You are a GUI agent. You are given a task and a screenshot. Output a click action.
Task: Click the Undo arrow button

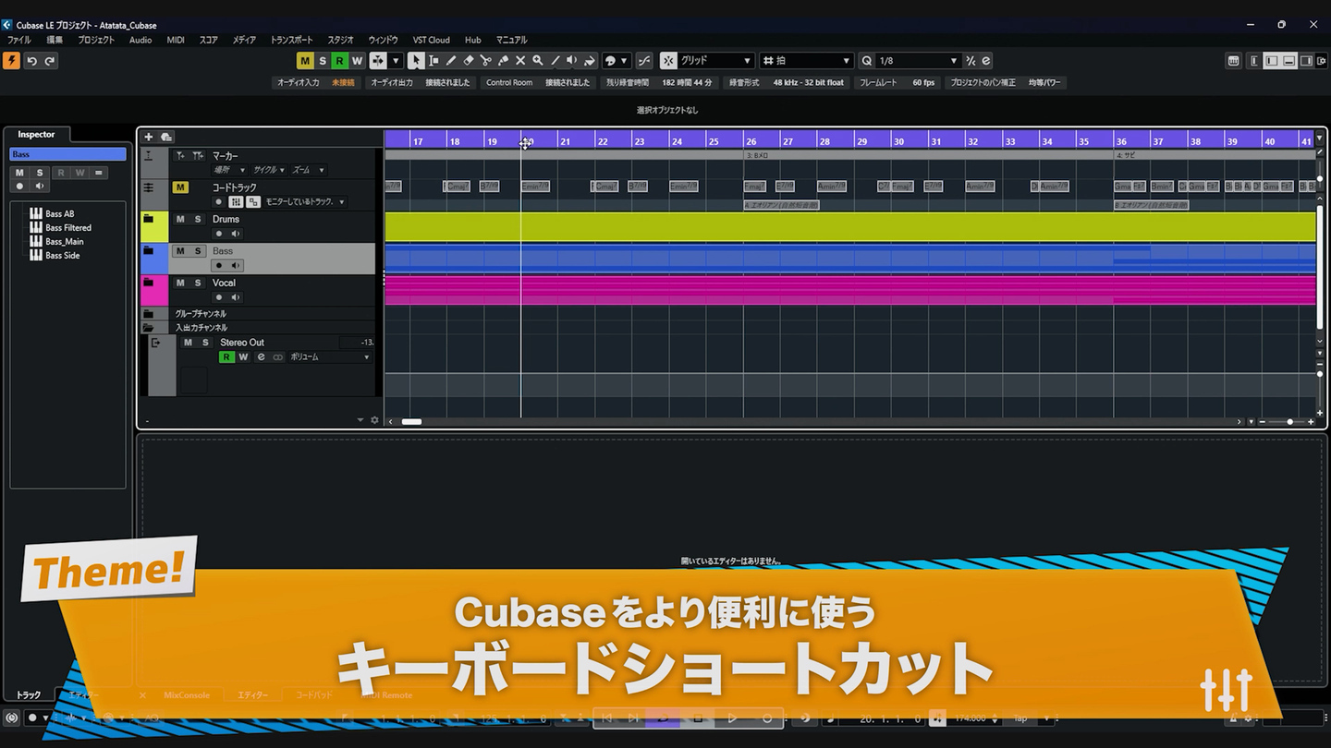pyautogui.click(x=31, y=61)
